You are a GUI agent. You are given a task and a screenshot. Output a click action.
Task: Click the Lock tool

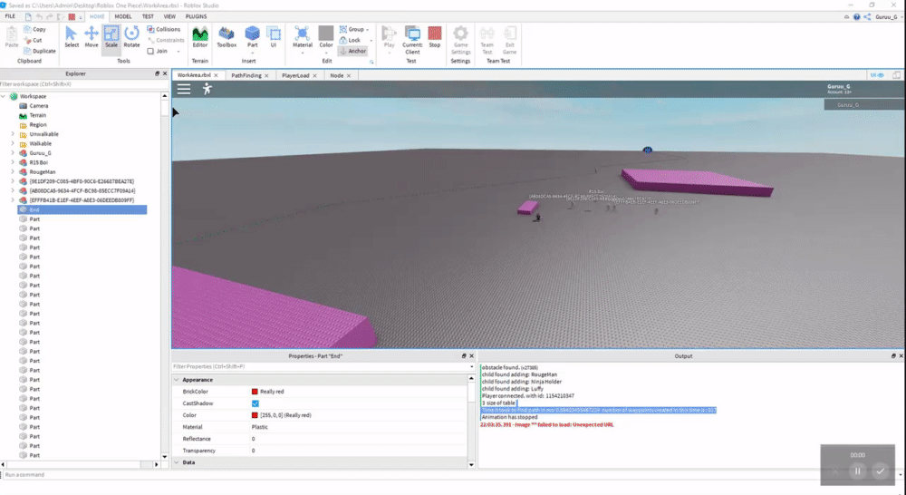(x=350, y=40)
